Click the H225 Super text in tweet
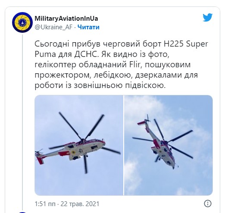Viewport: 225px width, 213px height. coord(186,44)
